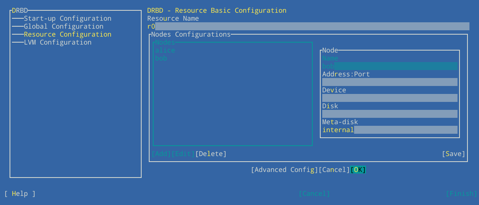Click the Disk input field
The image size is (479, 205).
(389, 114)
